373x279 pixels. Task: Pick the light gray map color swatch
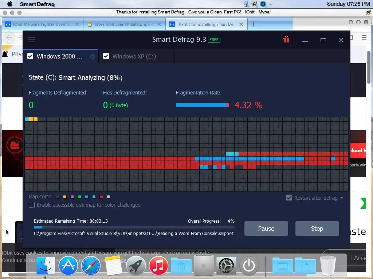[109, 197]
